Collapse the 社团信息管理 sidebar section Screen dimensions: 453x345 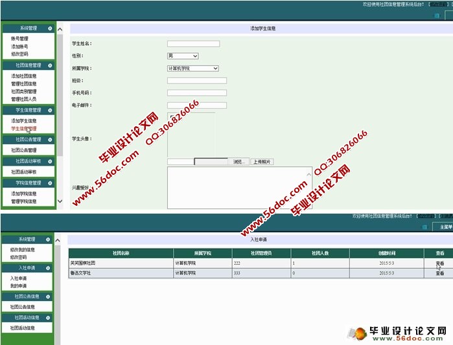click(x=50, y=65)
